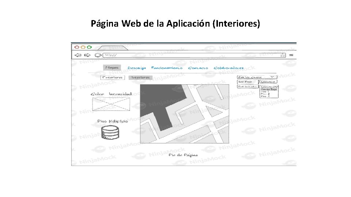This screenshot has height=197, width=351.
Task: Click the browser forward arrow
Action: pos(87,55)
